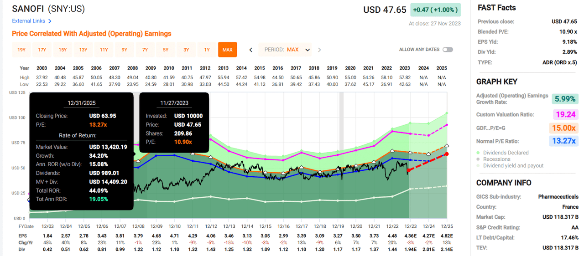Select the 3Y time range
This screenshot has width=584, height=256.
[186, 50]
